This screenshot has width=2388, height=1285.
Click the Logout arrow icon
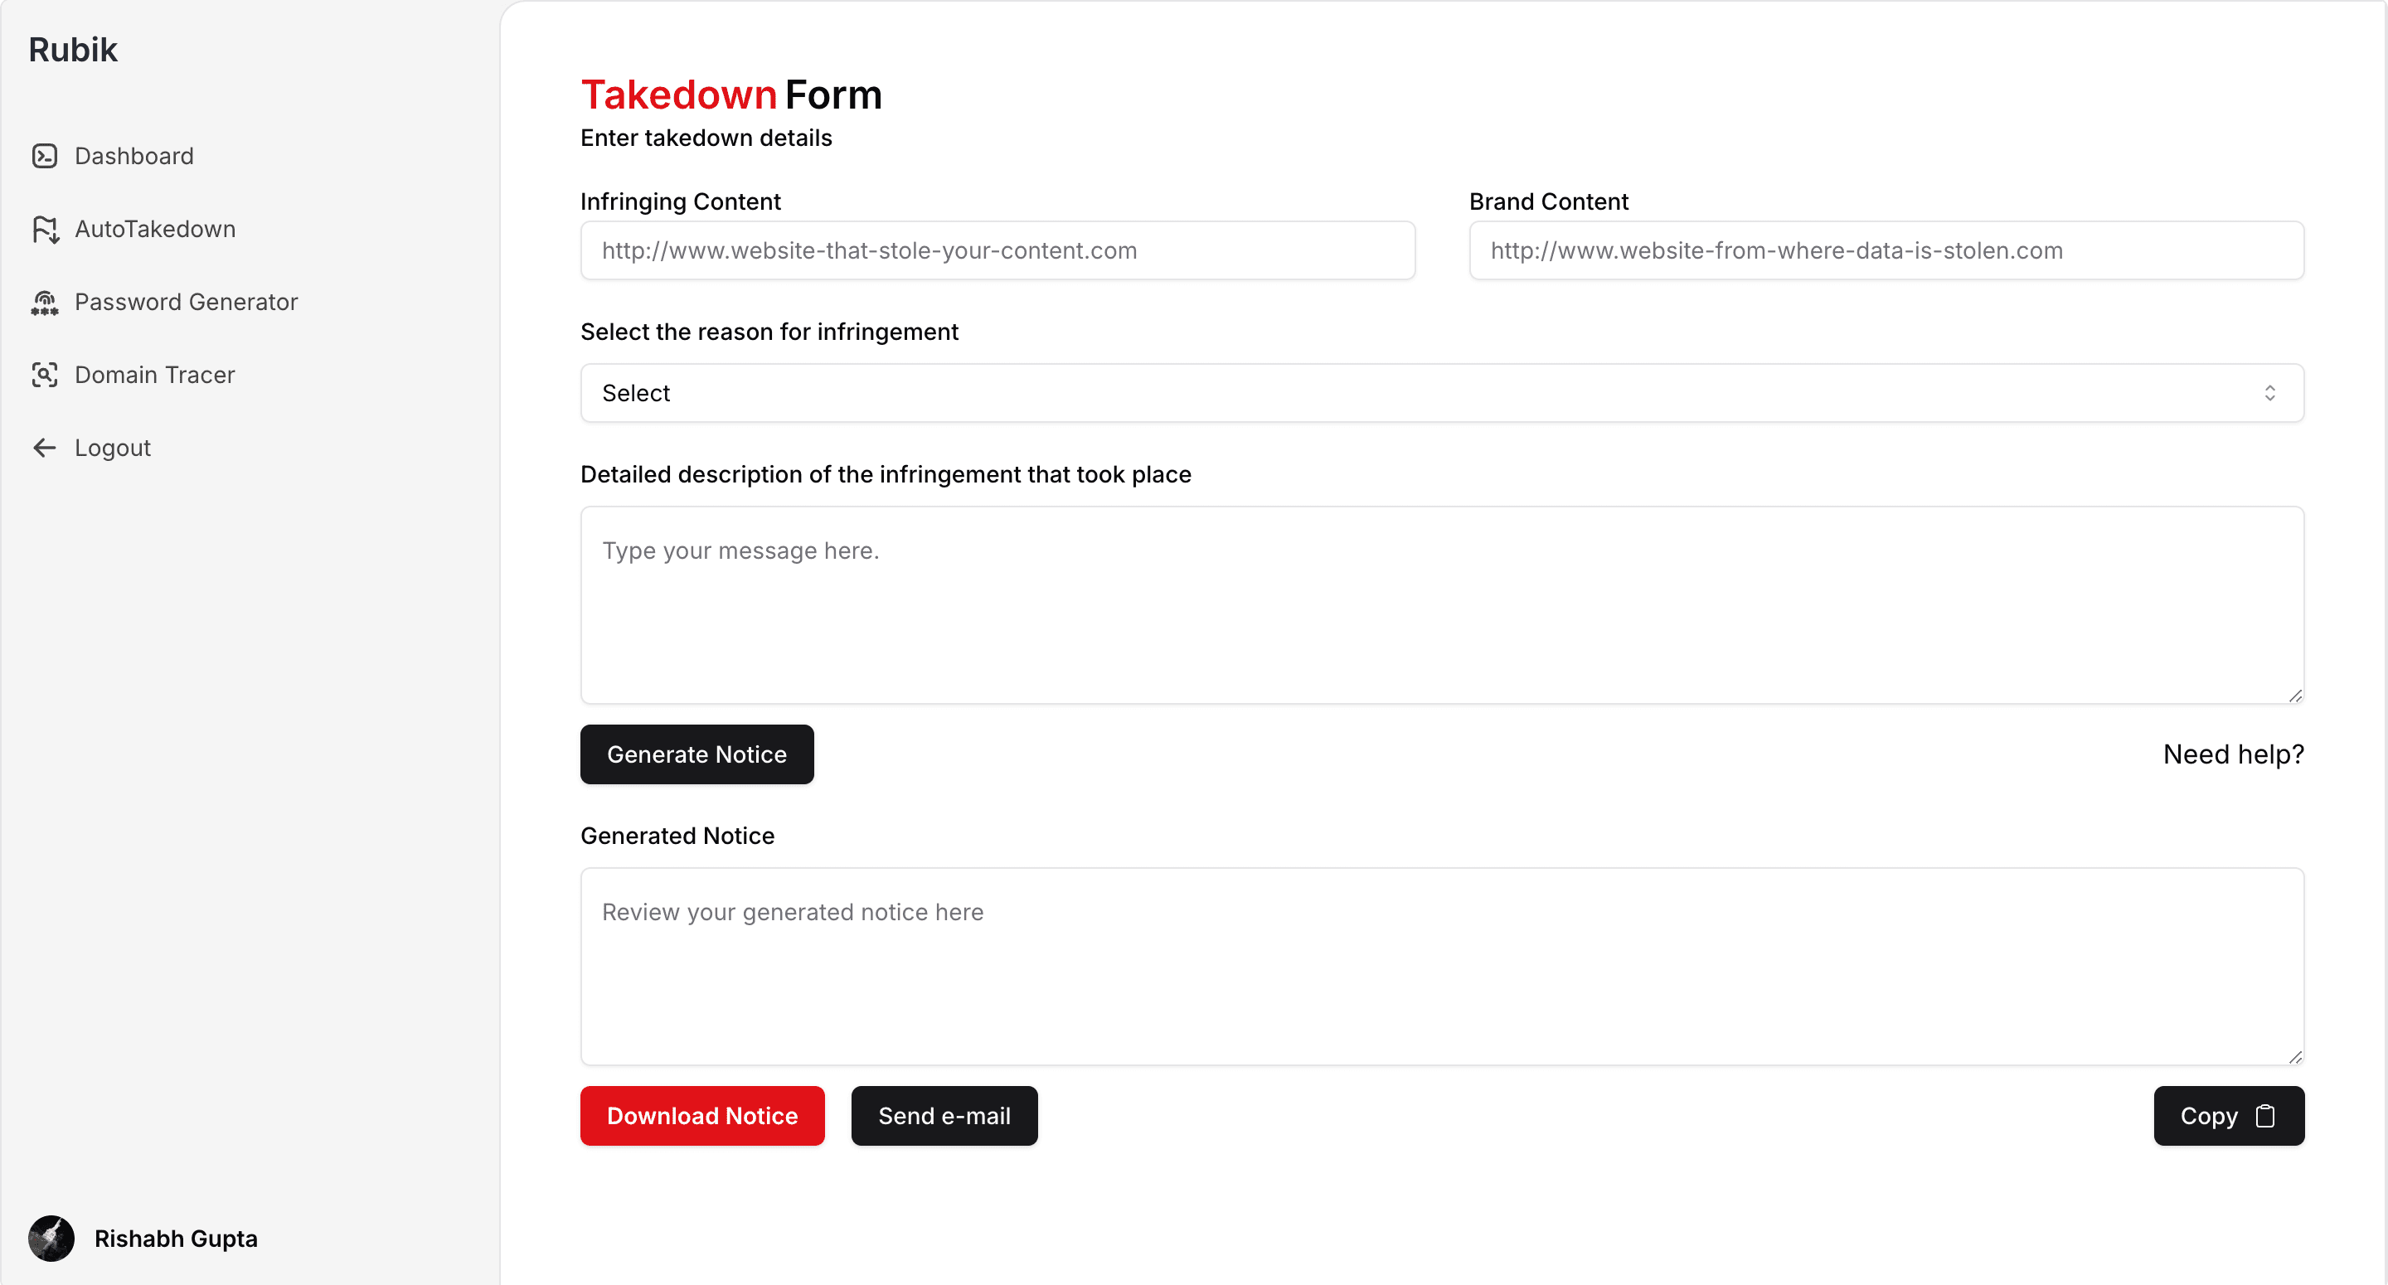tap(45, 448)
